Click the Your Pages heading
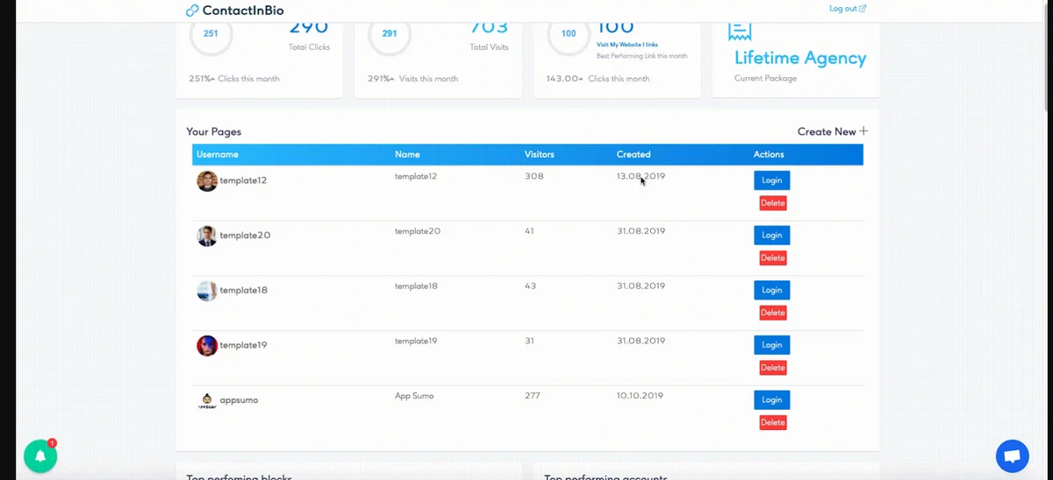Screen dimensions: 1053x480 click(x=214, y=132)
